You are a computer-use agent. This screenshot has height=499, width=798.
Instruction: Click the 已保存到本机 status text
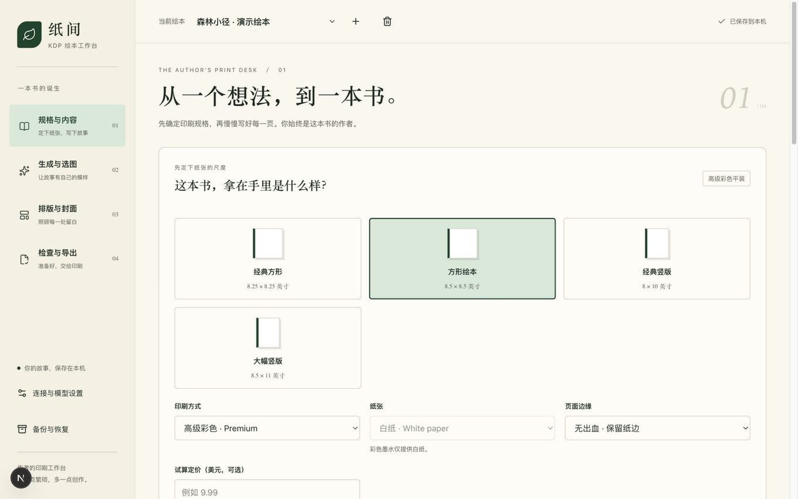pos(748,21)
